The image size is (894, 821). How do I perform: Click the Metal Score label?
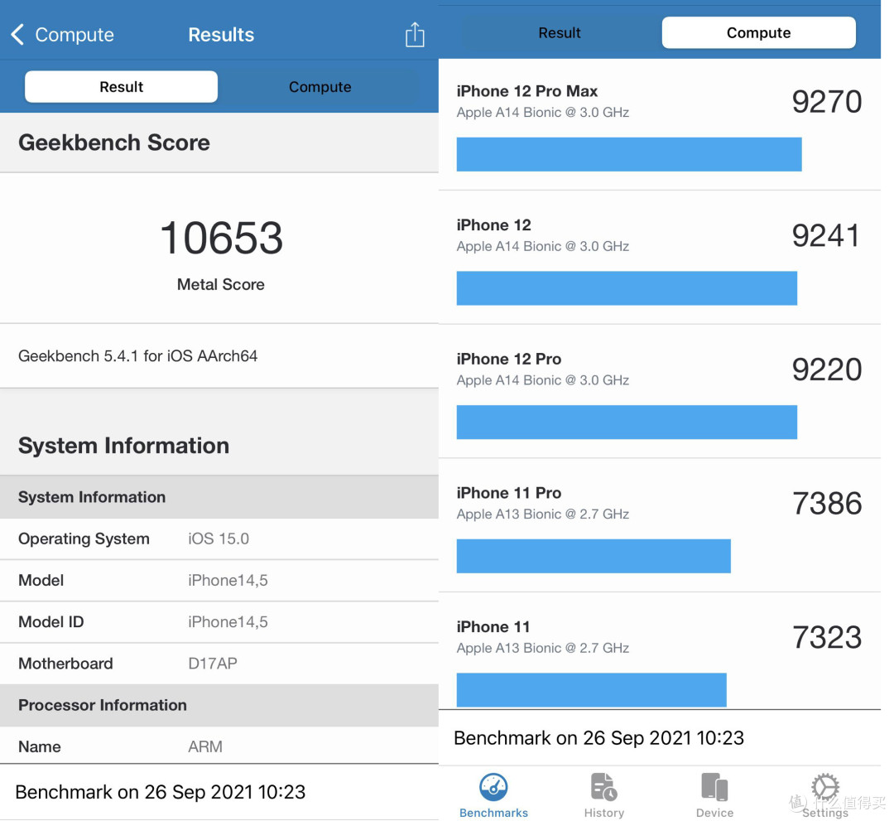[221, 285]
